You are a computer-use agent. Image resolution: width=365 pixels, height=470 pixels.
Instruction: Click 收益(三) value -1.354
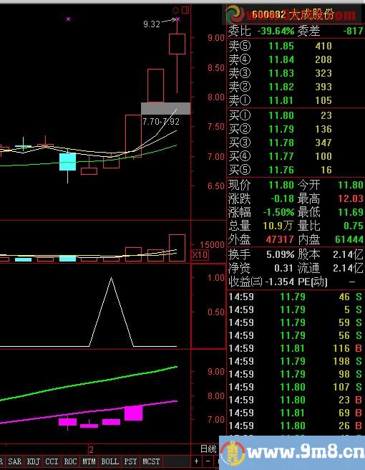pyautogui.click(x=279, y=282)
